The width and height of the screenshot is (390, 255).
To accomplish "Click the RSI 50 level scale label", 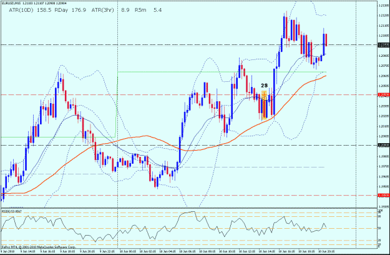I will coord(380,228).
